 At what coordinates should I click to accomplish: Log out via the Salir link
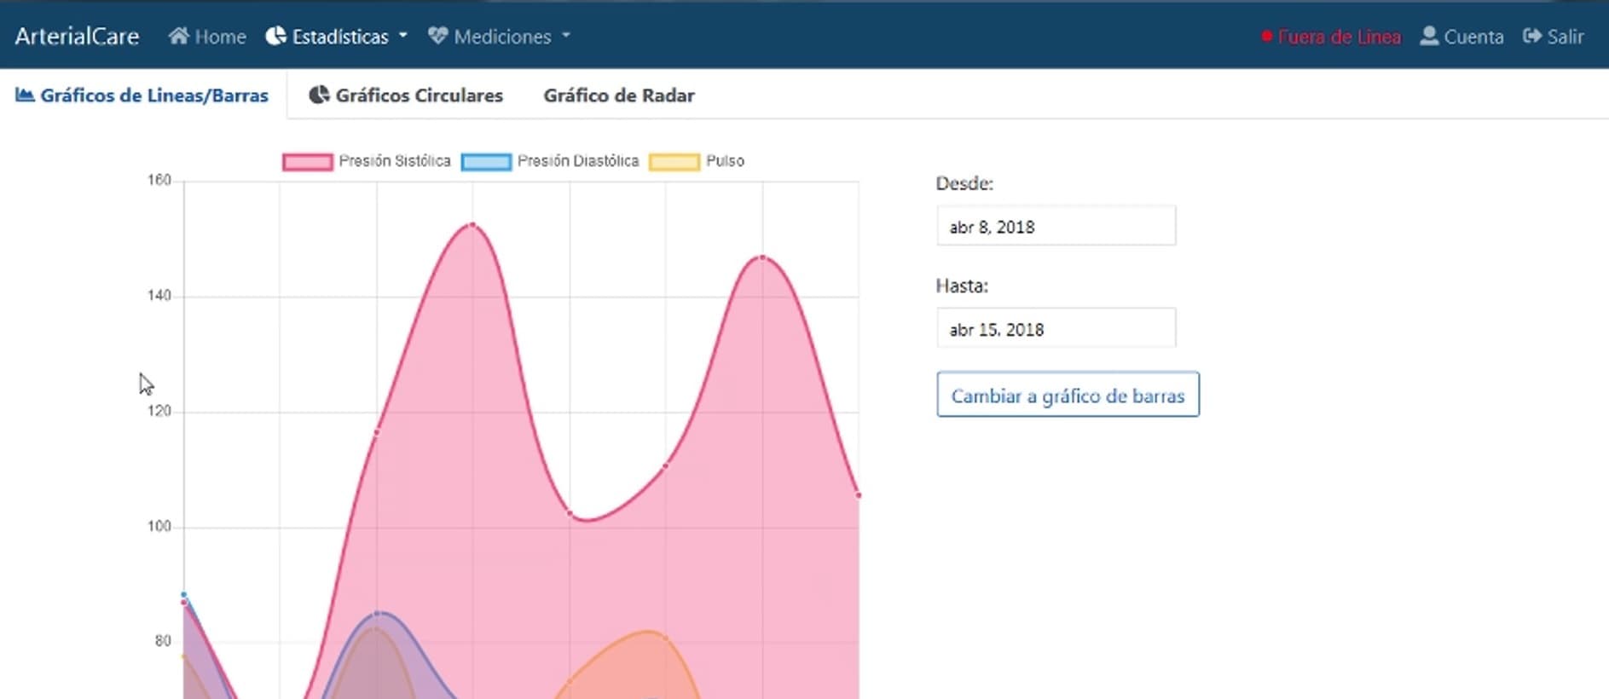pyautogui.click(x=1554, y=36)
